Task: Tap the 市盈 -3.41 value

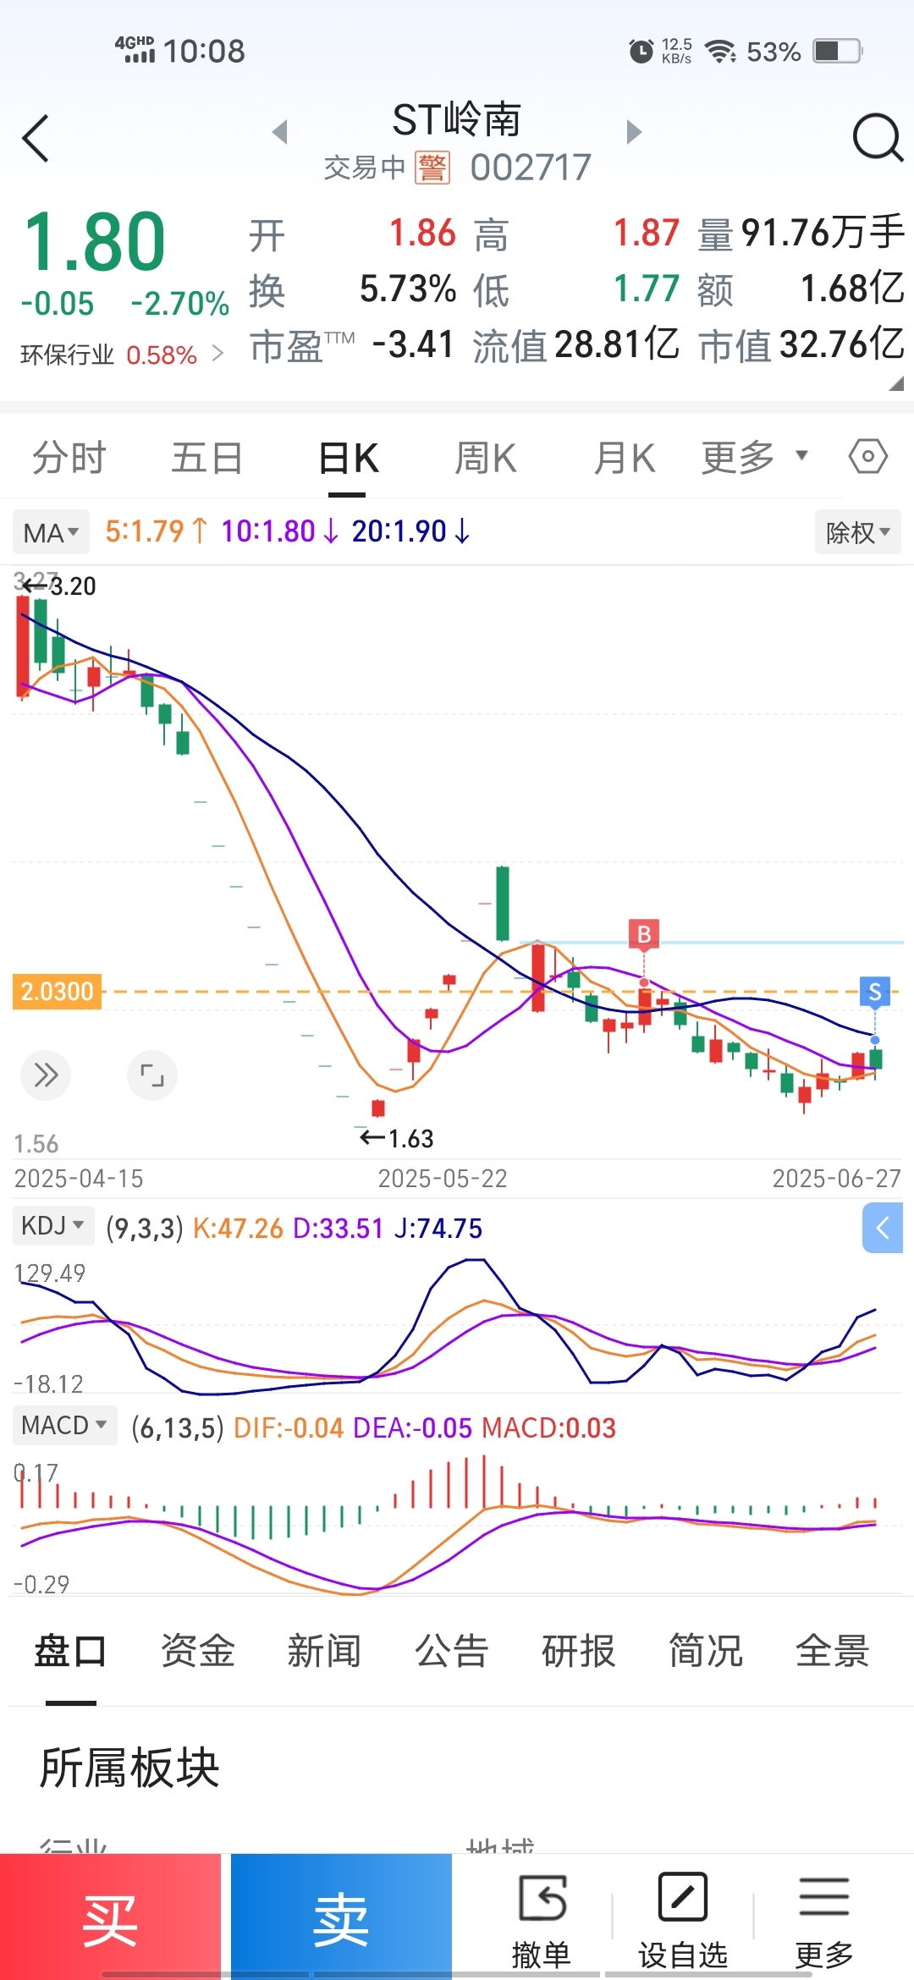Action: [x=413, y=345]
